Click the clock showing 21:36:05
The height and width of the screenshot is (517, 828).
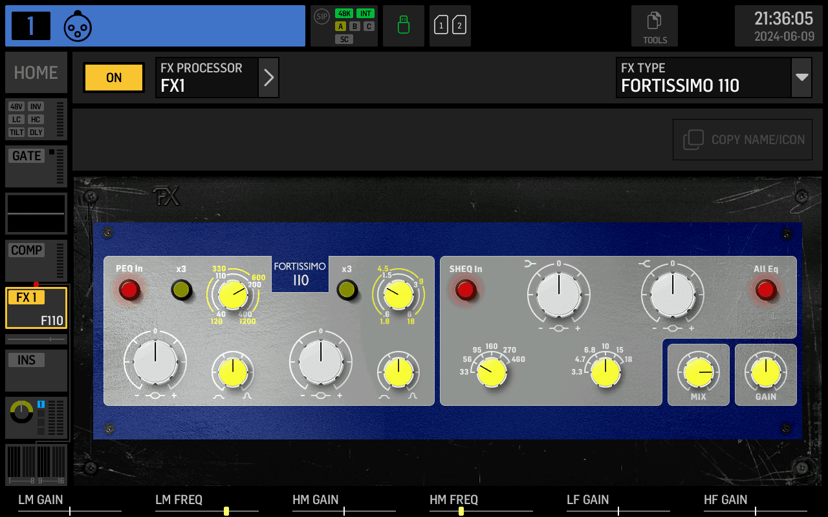[784, 18]
